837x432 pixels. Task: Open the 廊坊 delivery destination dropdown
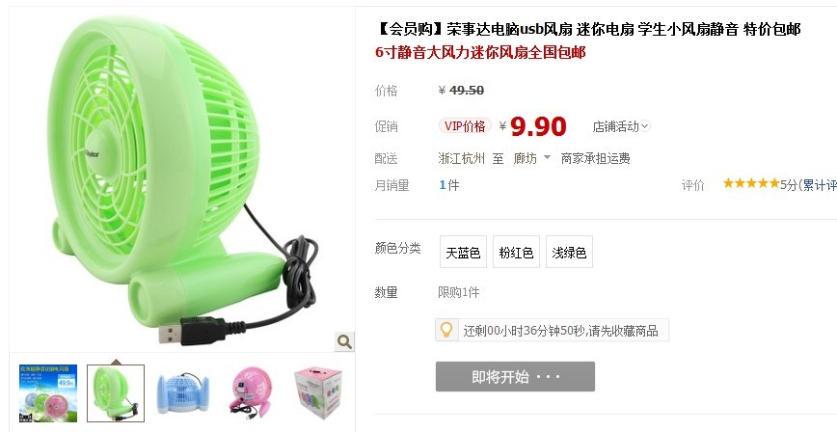(x=532, y=158)
